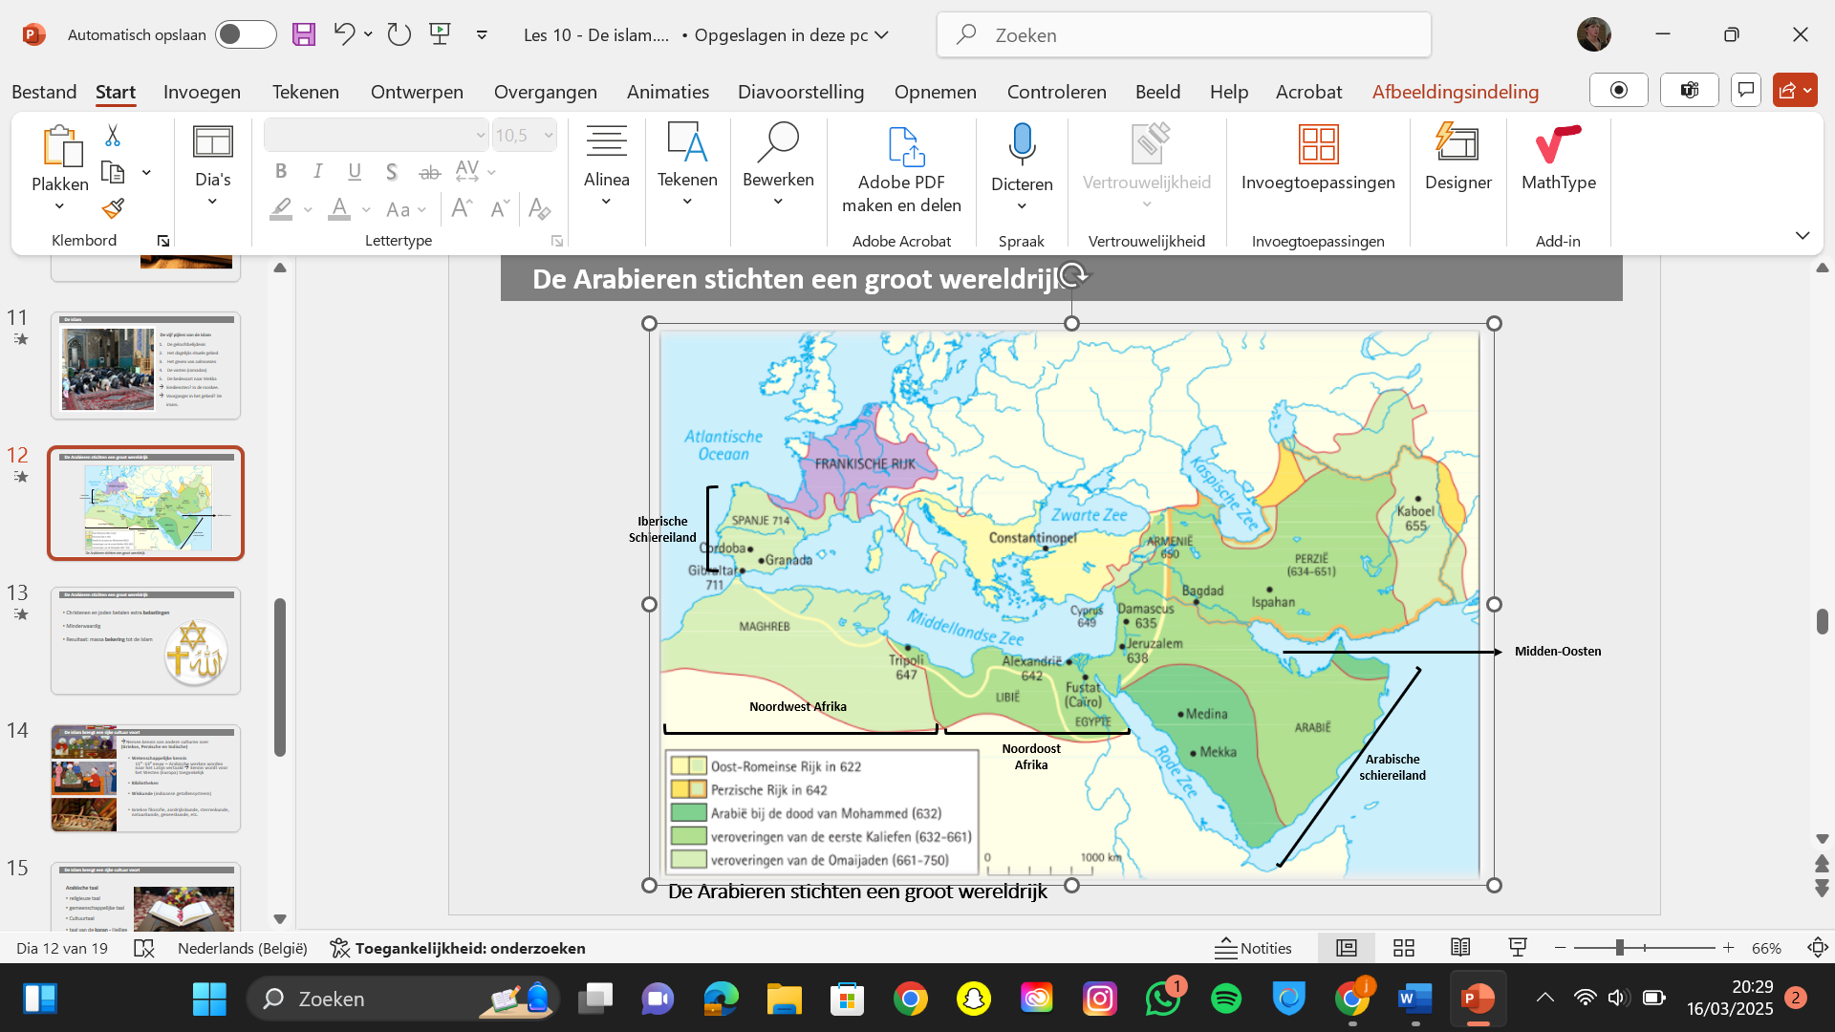Switch to the Invoegen tab
This screenshot has width=1835, height=1032.
(202, 92)
